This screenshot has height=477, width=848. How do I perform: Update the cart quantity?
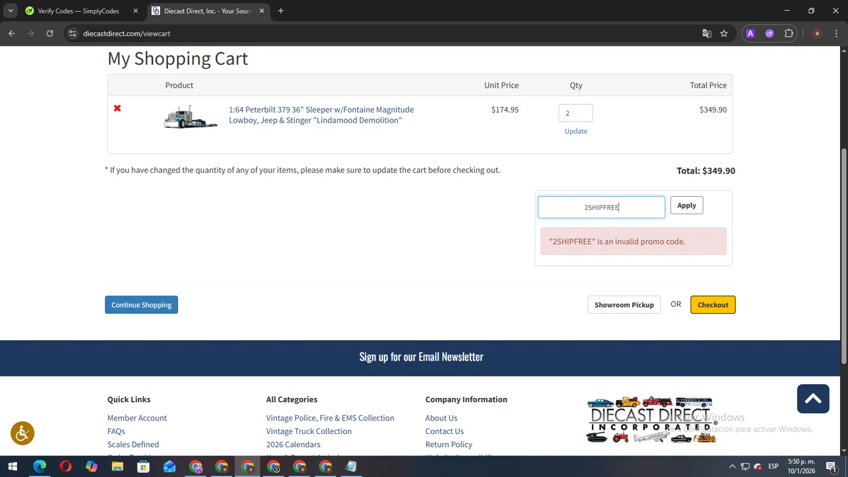coord(576,131)
